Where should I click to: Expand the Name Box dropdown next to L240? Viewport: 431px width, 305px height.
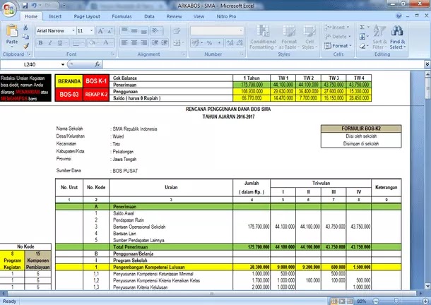pyautogui.click(x=63, y=64)
